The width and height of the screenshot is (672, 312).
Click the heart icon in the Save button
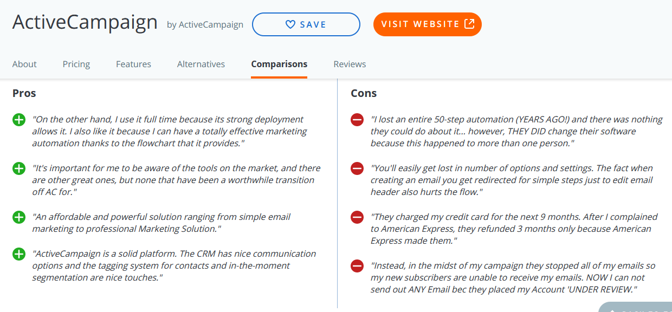(x=290, y=24)
